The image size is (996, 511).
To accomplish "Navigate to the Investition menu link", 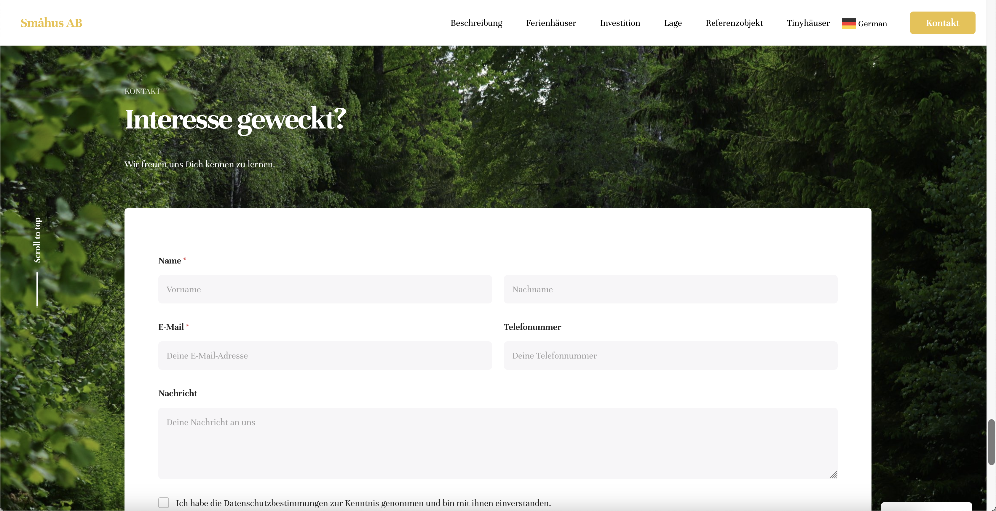I will pos(620,23).
